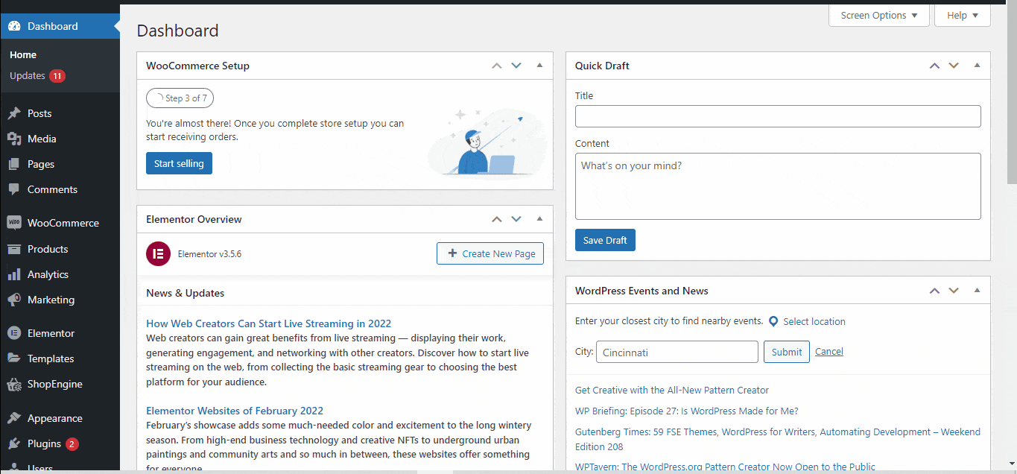The height and width of the screenshot is (474, 1017).
Task: Click the Elementor v3.5.6 version text
Action: pos(209,254)
